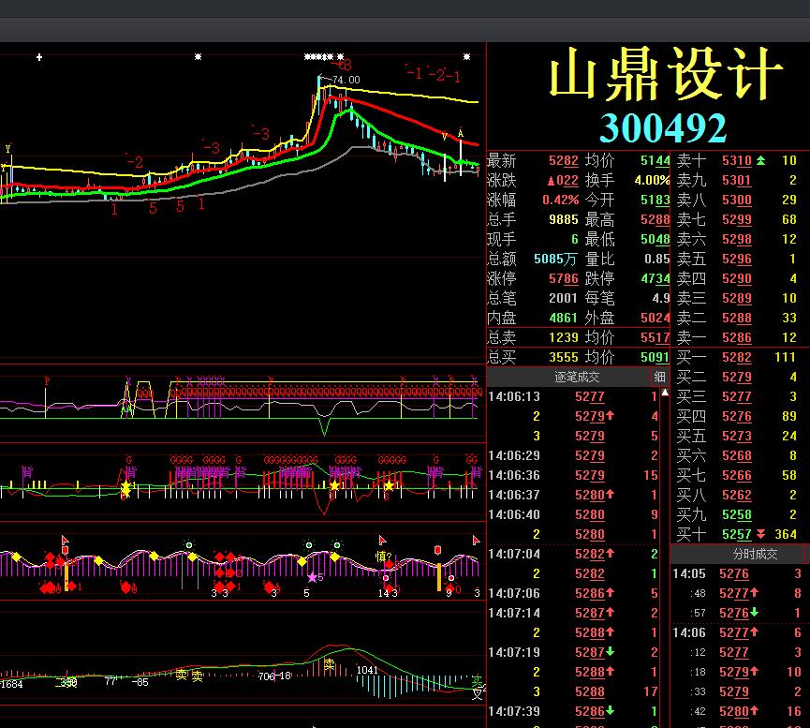This screenshot has height=728, width=810.
Task: Open the 逐笔成交 tick-by-tick tab
Action: tap(576, 377)
